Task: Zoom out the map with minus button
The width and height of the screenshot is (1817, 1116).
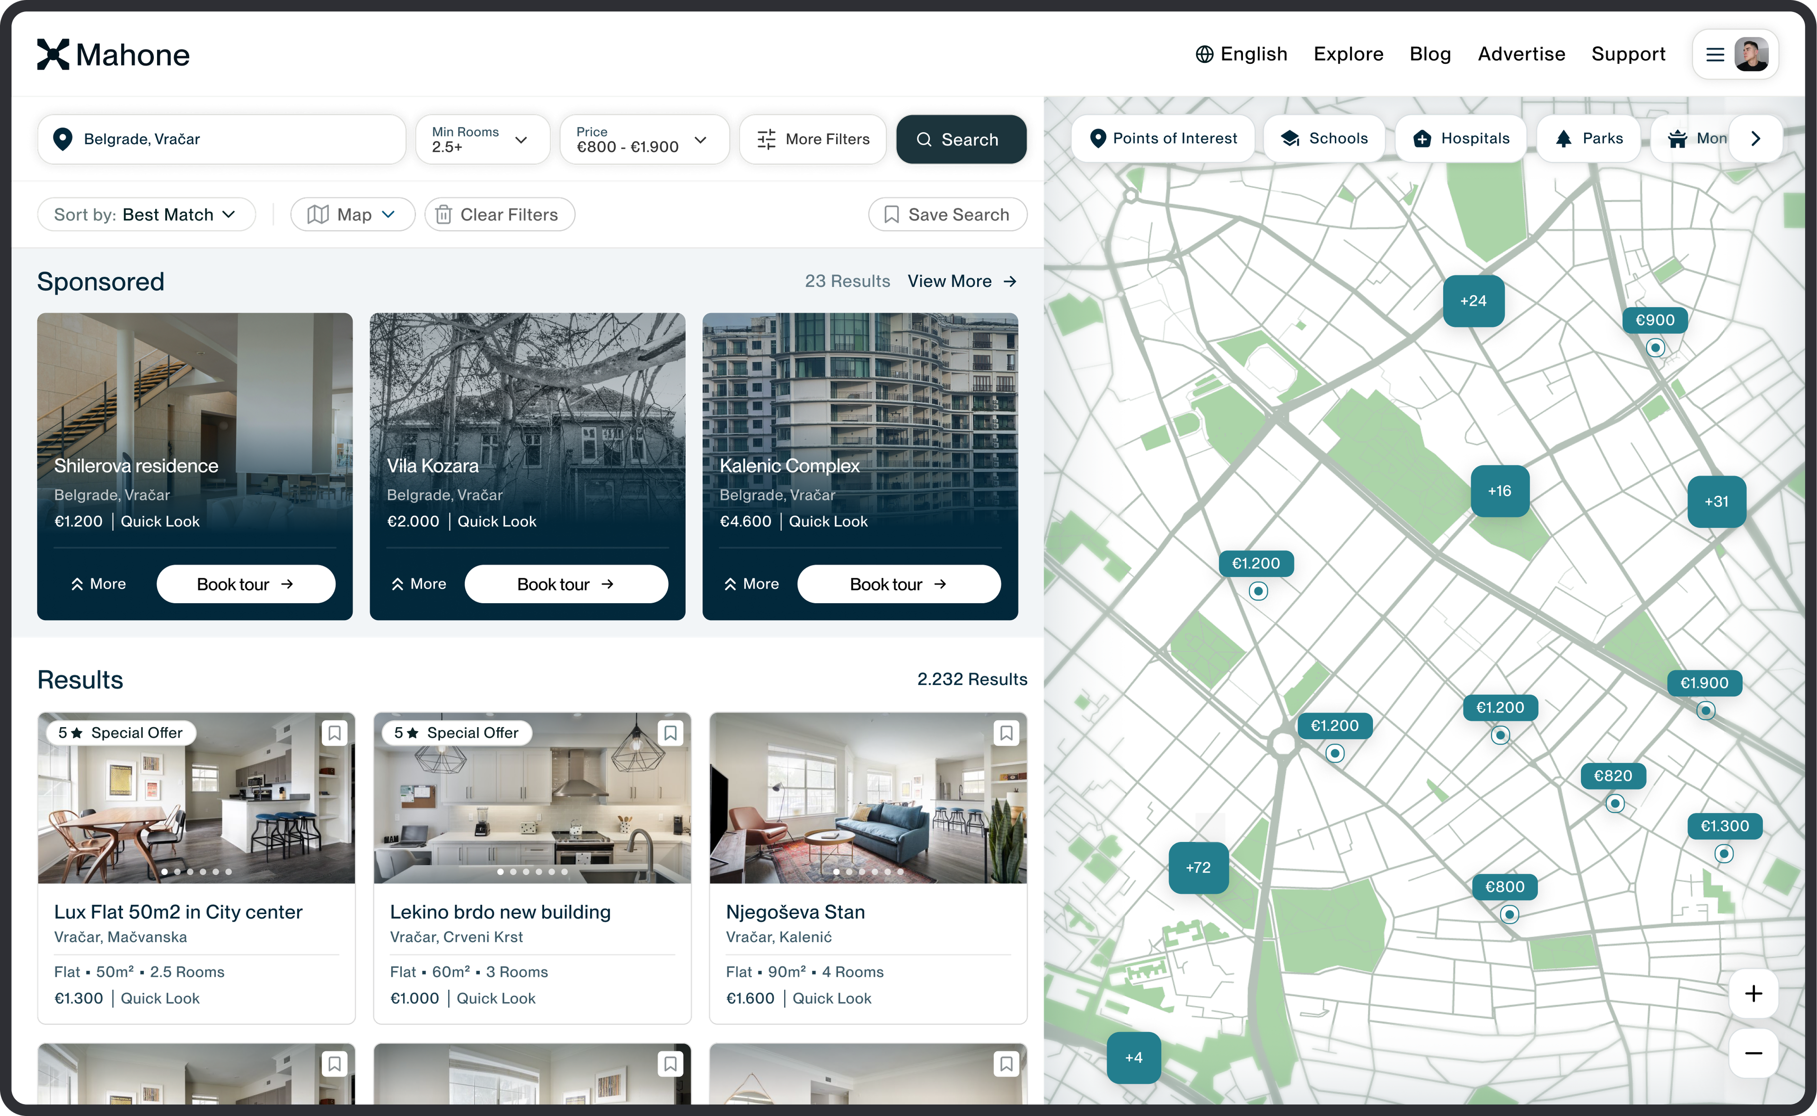Action: click(x=1753, y=1053)
